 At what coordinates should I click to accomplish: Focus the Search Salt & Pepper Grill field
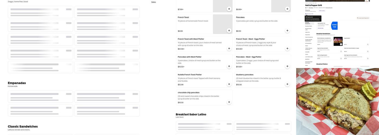tap(364, 18)
